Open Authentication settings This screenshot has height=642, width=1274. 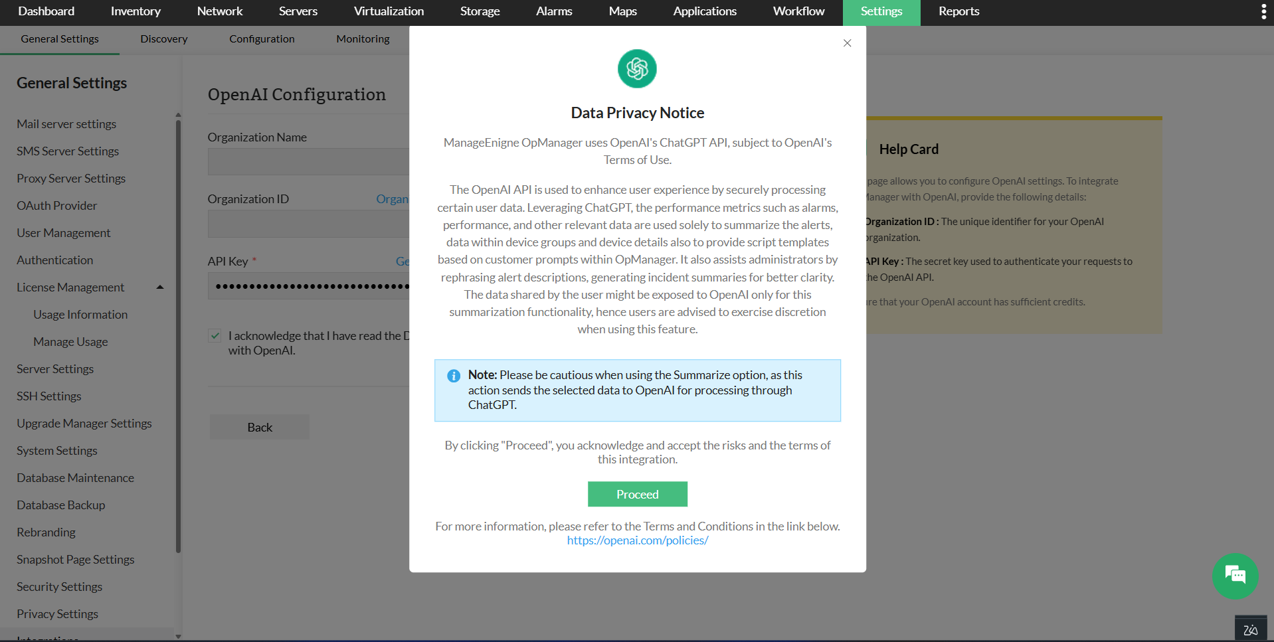tap(54, 260)
